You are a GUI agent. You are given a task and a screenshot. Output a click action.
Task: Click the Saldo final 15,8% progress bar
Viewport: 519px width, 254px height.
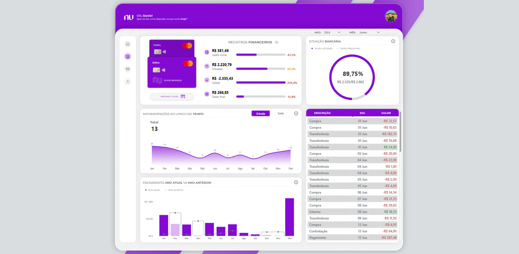(261, 97)
